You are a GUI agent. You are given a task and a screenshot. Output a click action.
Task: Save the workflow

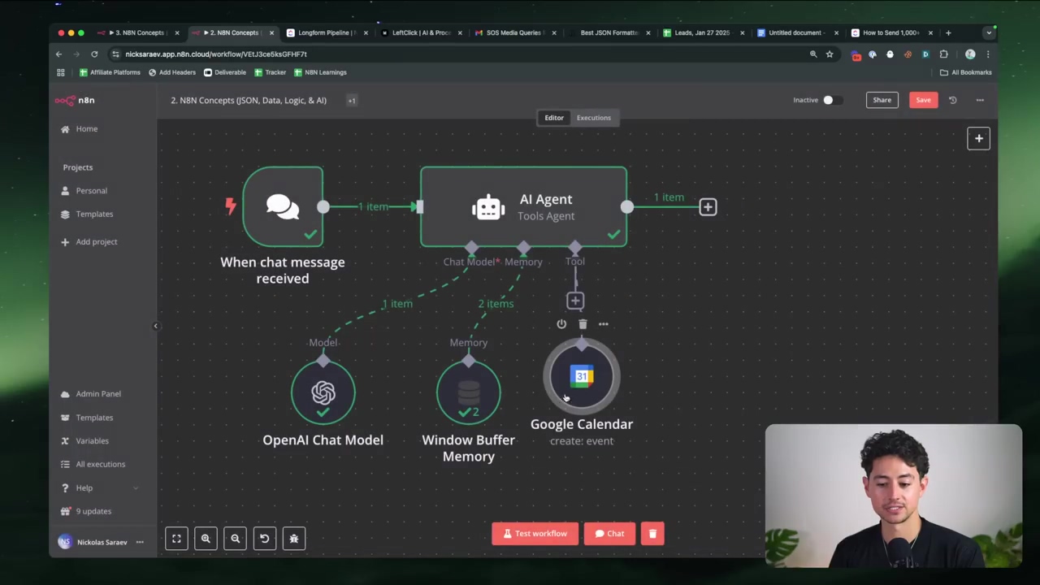point(923,100)
